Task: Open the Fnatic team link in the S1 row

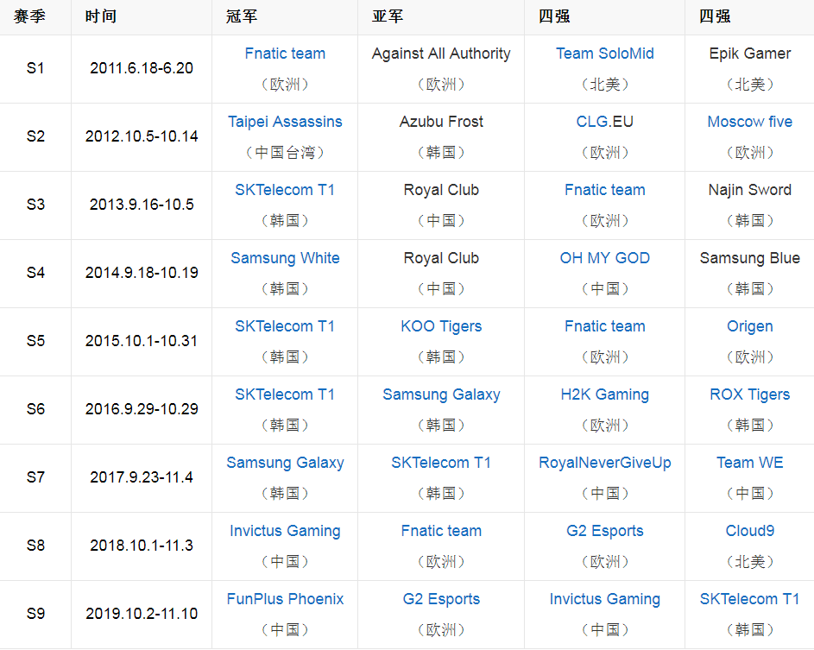Action: click(285, 54)
